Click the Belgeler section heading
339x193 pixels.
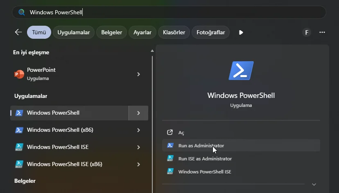click(x=25, y=181)
